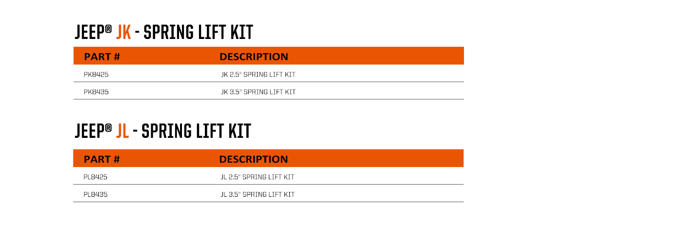Click part number PL8425
The height and width of the screenshot is (226, 683).
(96, 177)
